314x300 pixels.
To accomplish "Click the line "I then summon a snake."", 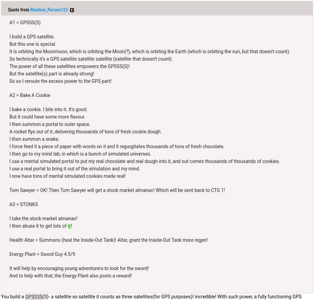I will pyautogui.click(x=34, y=139).
